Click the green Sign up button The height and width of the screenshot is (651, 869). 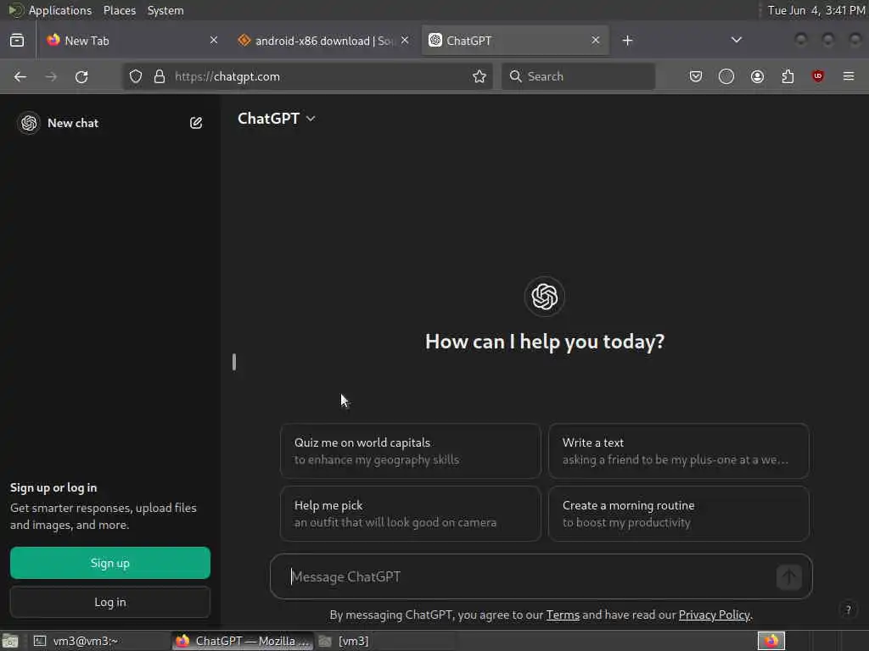[110, 563]
